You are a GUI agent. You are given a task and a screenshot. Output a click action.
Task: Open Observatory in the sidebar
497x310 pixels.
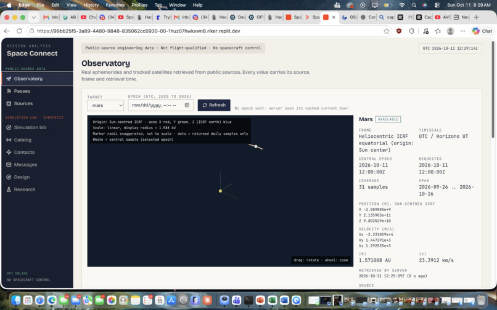pyautogui.click(x=37, y=79)
